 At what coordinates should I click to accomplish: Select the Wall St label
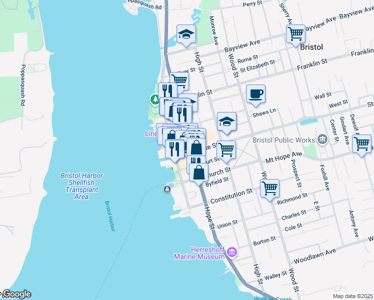[x=323, y=96]
